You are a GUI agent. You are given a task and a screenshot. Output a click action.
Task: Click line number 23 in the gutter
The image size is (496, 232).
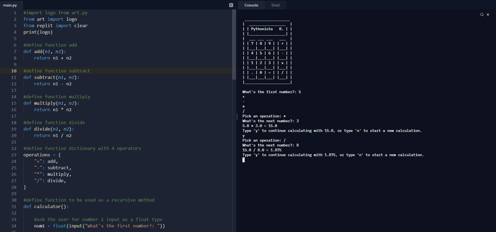click(14, 155)
